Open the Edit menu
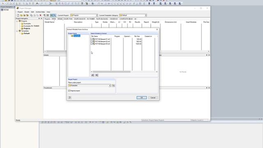This screenshot has width=263, height=148. (x=32, y=12)
